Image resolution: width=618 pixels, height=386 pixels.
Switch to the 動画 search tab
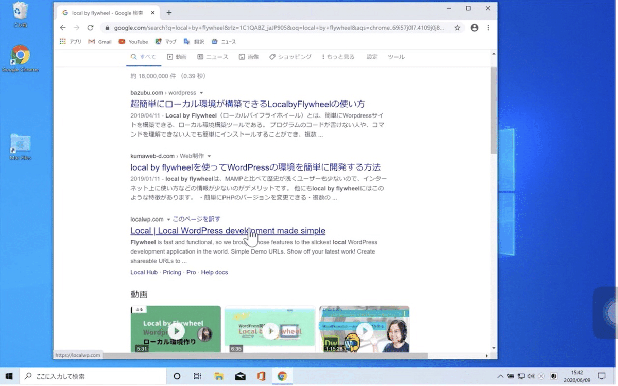177,57
